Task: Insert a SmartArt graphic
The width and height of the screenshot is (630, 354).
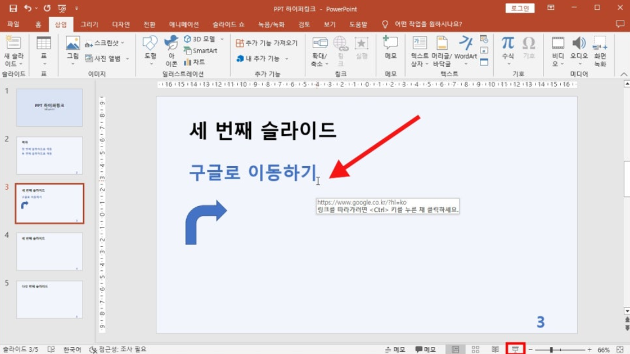Action: tap(200, 50)
